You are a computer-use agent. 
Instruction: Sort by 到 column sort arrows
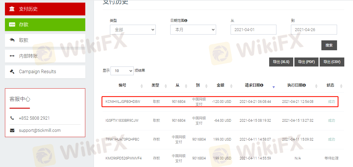pos(206,86)
